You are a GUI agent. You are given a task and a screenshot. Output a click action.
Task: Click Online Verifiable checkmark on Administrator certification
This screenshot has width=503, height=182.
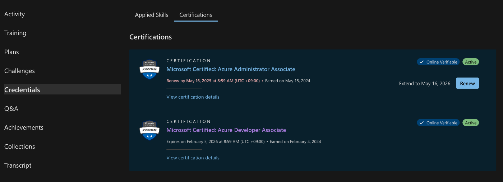point(421,62)
